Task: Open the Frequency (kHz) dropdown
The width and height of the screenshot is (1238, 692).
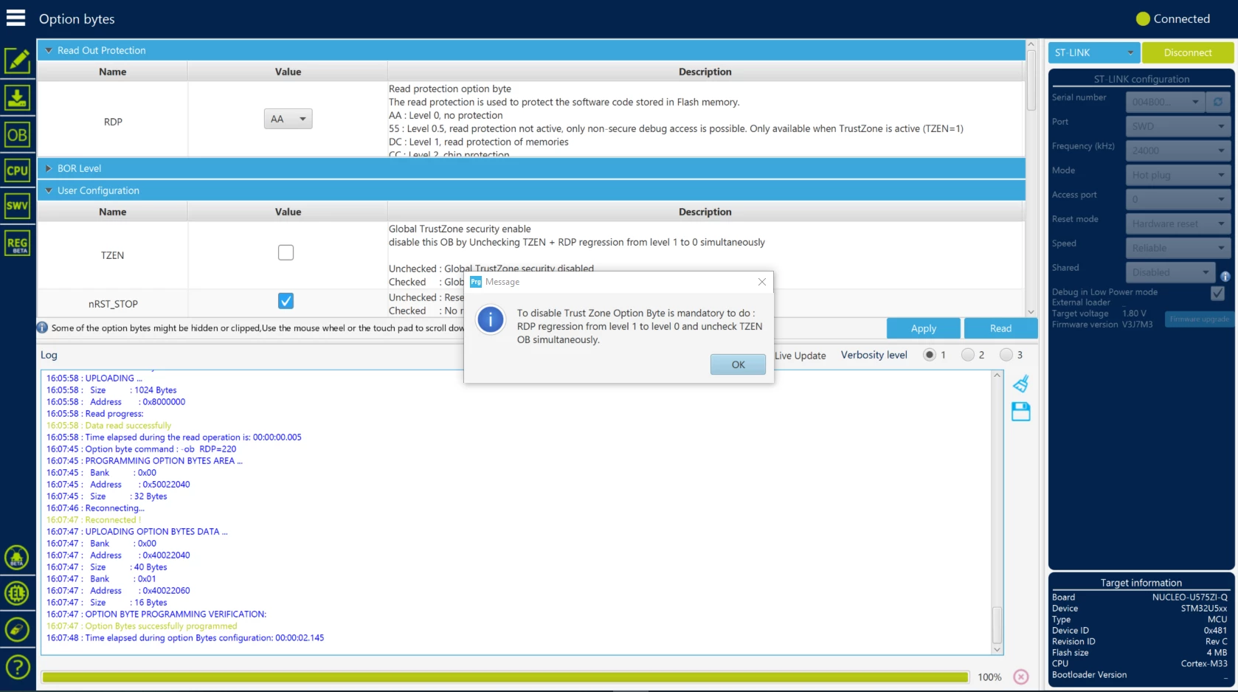Action: pyautogui.click(x=1178, y=150)
